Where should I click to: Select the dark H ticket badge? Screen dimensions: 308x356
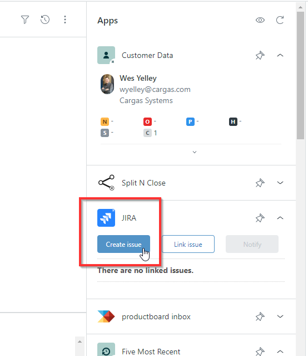(233, 121)
